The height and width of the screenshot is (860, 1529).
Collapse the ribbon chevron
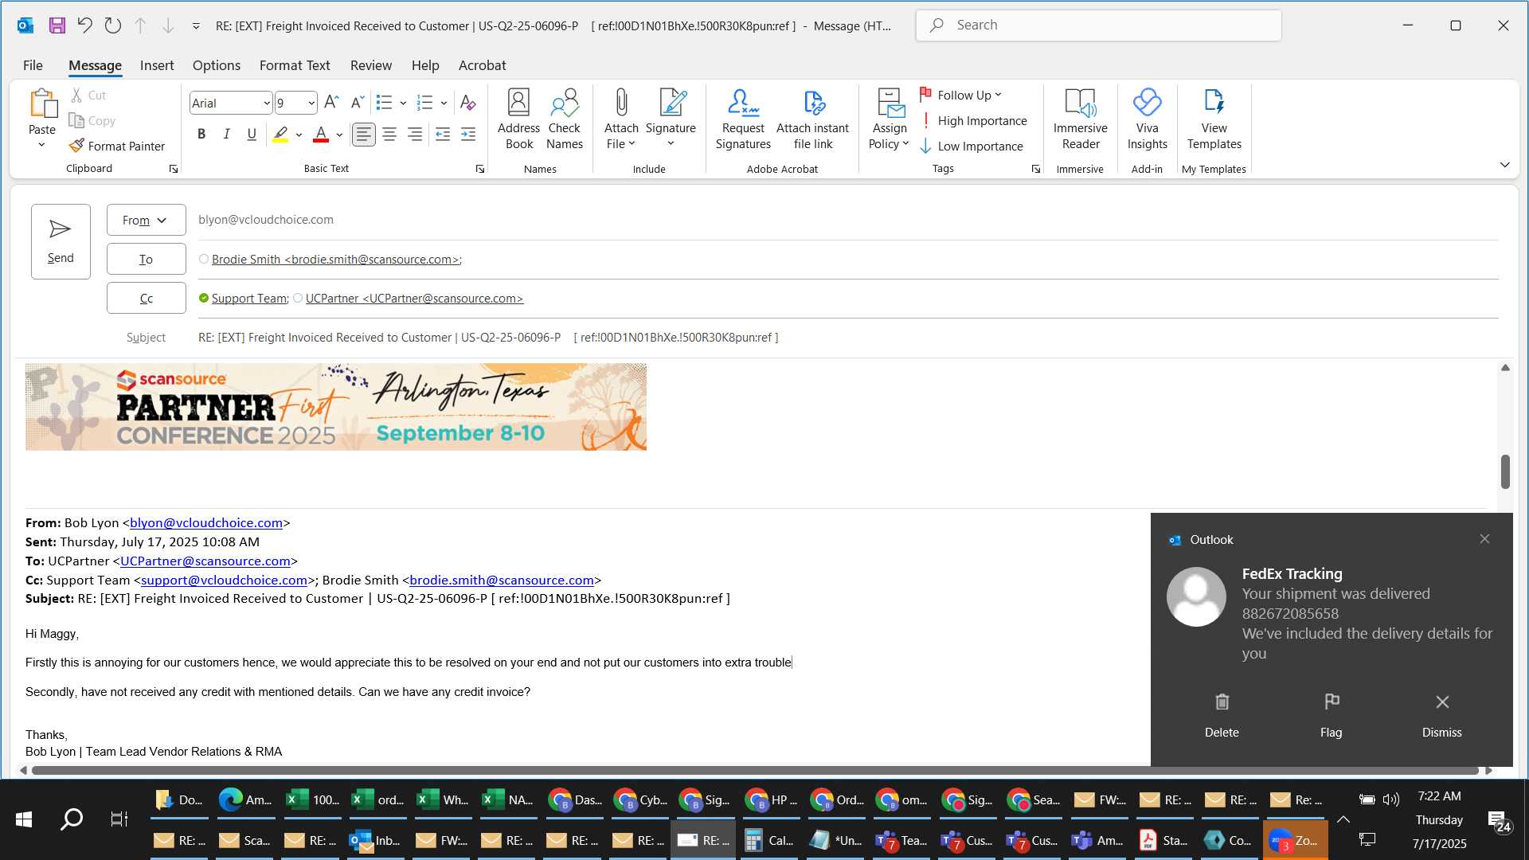[x=1504, y=165]
